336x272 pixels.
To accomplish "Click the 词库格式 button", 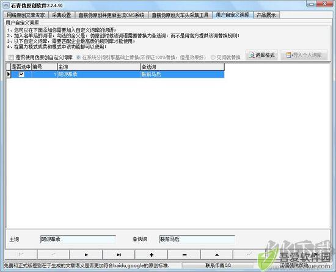I will pos(261,55).
